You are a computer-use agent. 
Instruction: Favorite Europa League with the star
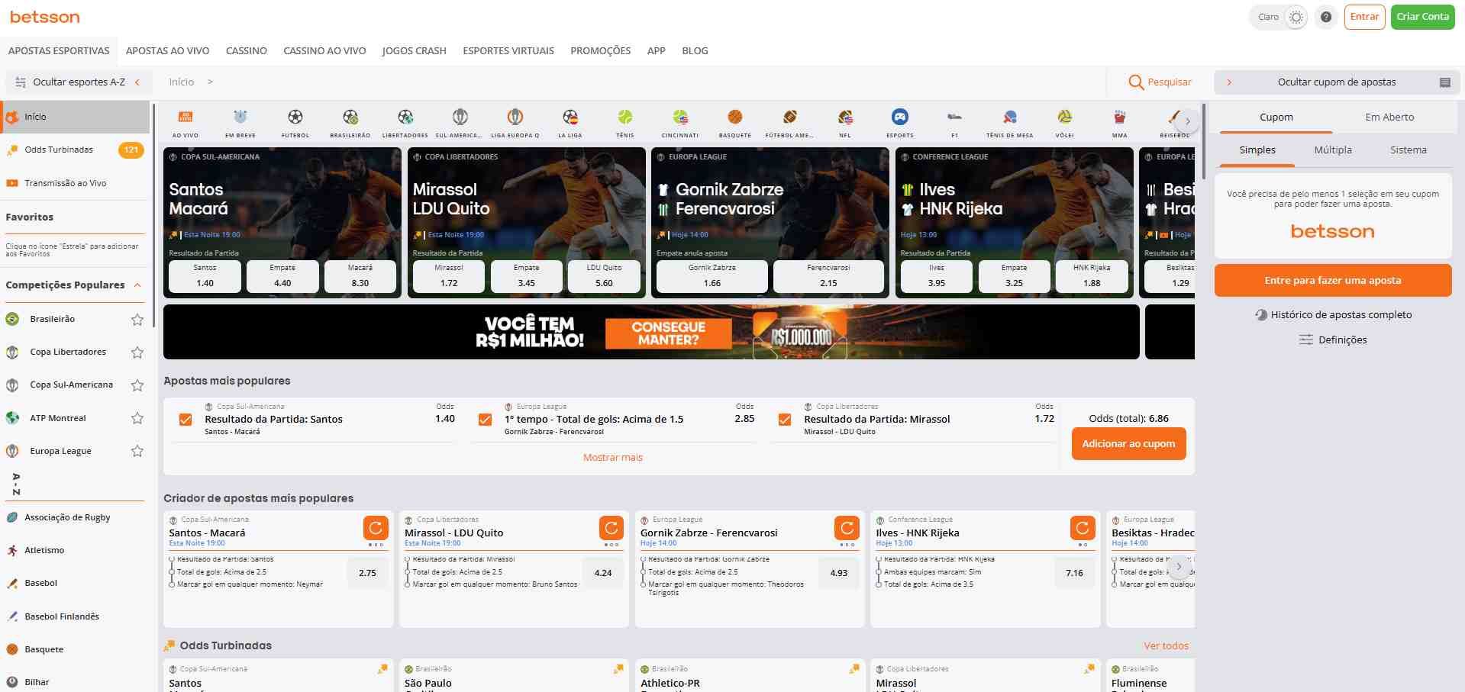(x=137, y=451)
